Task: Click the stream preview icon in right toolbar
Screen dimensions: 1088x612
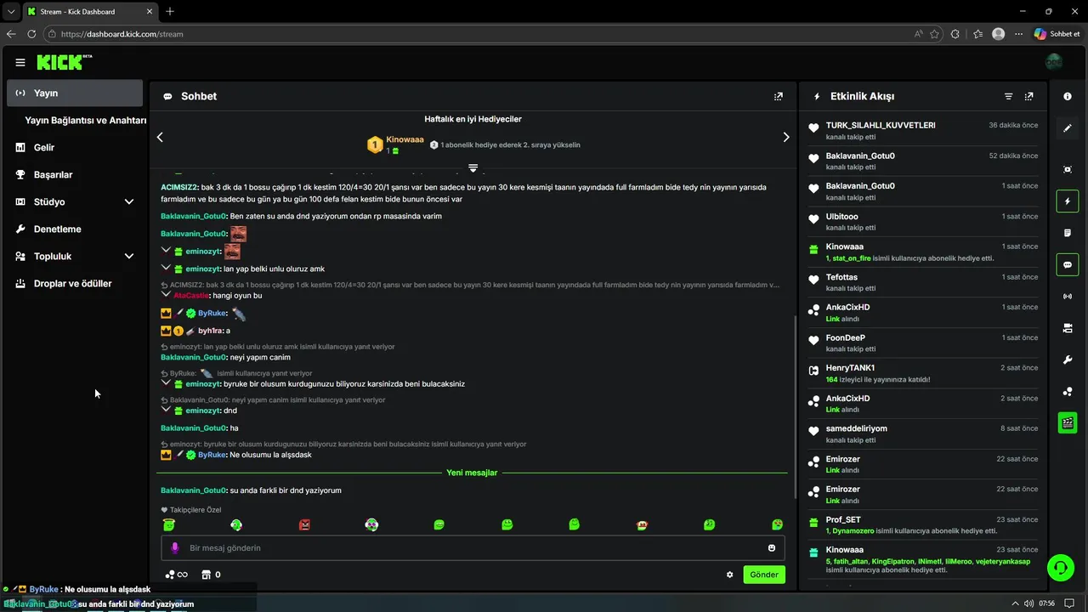Action: (x=1068, y=169)
